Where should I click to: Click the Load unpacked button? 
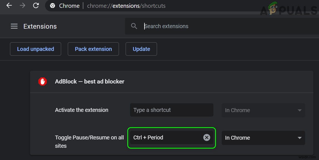(x=36, y=49)
